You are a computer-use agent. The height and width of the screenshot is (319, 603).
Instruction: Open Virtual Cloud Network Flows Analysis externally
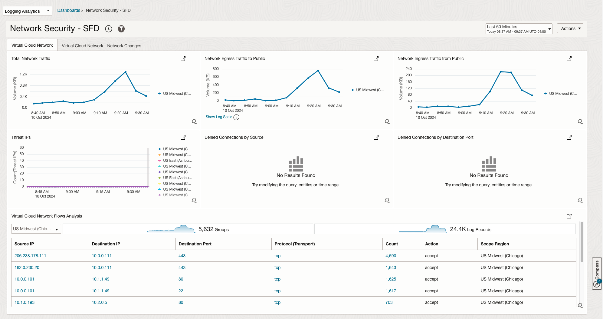(569, 216)
